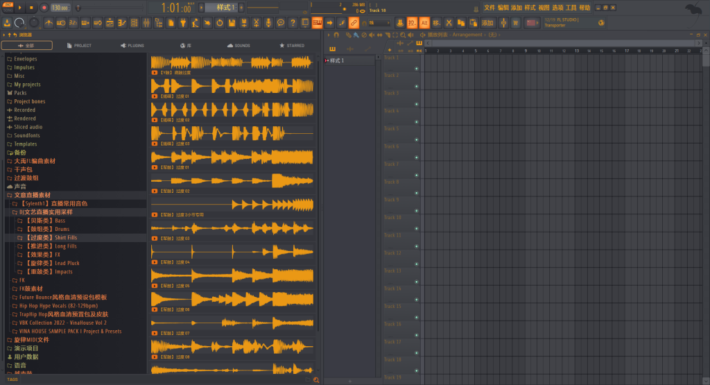This screenshot has width=710, height=385.
Task: Click the 移 button in toolbar
Action: click(x=437, y=23)
